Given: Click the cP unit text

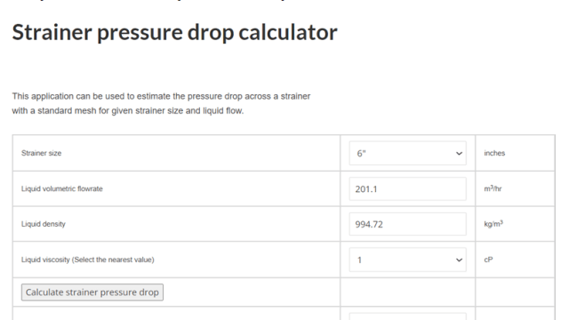Looking at the screenshot, I should tap(488, 260).
